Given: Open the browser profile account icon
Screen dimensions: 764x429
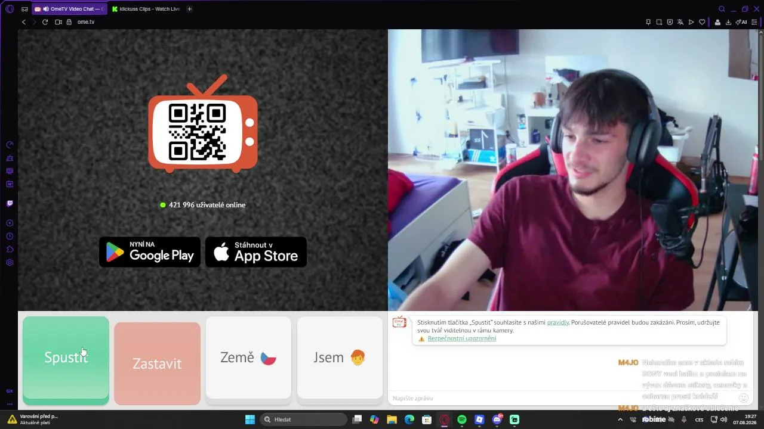Looking at the screenshot, I should pos(717,22).
